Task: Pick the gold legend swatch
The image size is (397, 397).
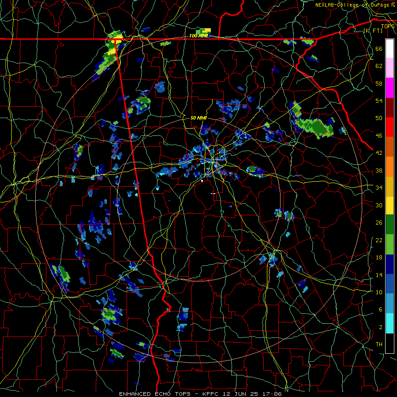Action: pyautogui.click(x=390, y=187)
